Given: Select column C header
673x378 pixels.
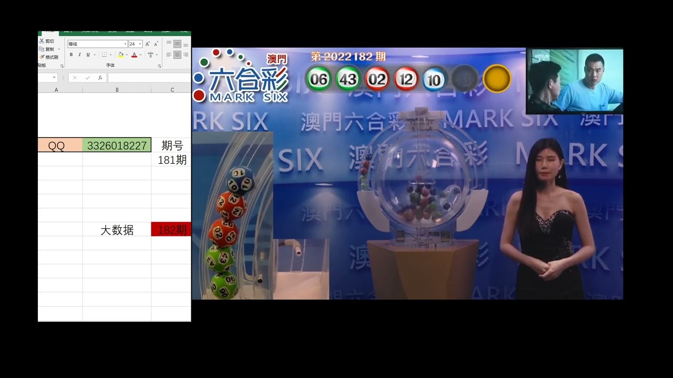Looking at the screenshot, I should point(171,90).
